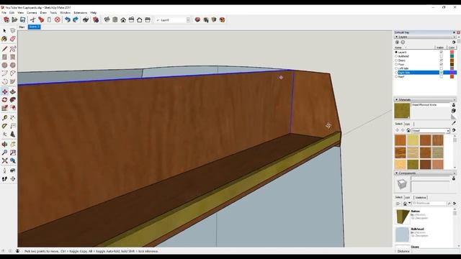Click the Zoom Extents tool
Viewport: 461px width, 259px height.
tap(4, 160)
